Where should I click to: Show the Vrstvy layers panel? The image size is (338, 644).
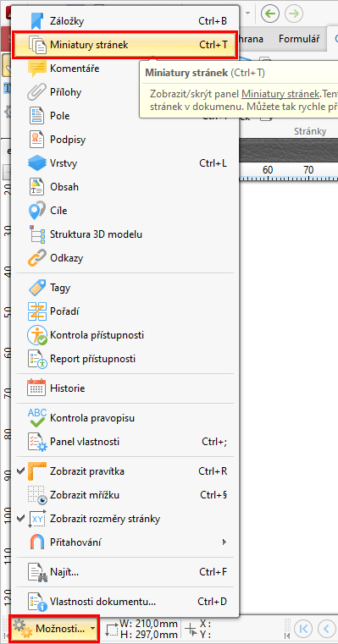(125, 163)
